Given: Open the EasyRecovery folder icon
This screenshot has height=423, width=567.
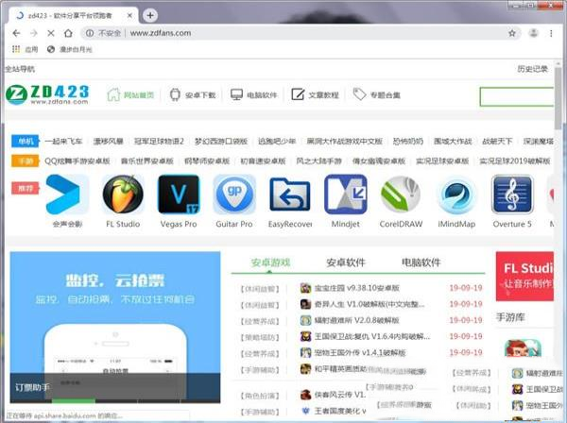Looking at the screenshot, I should [290, 195].
